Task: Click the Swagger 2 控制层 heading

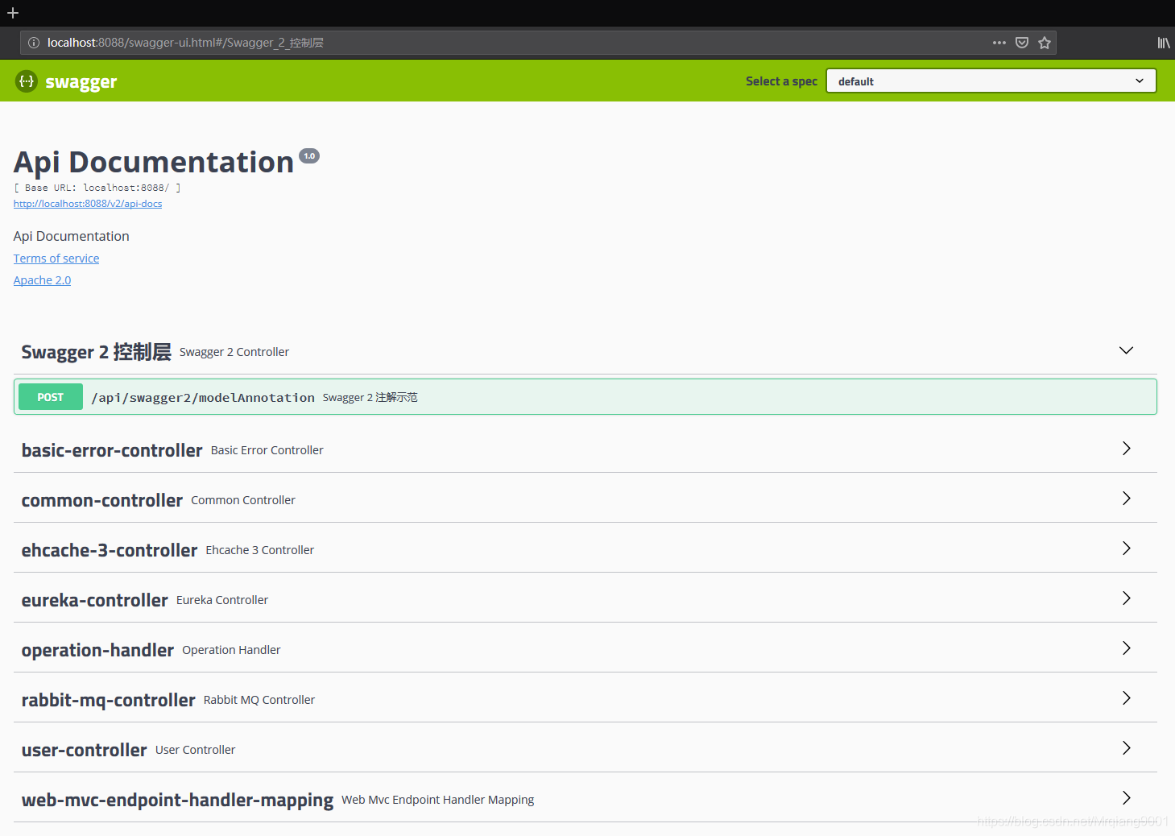Action: click(x=97, y=352)
